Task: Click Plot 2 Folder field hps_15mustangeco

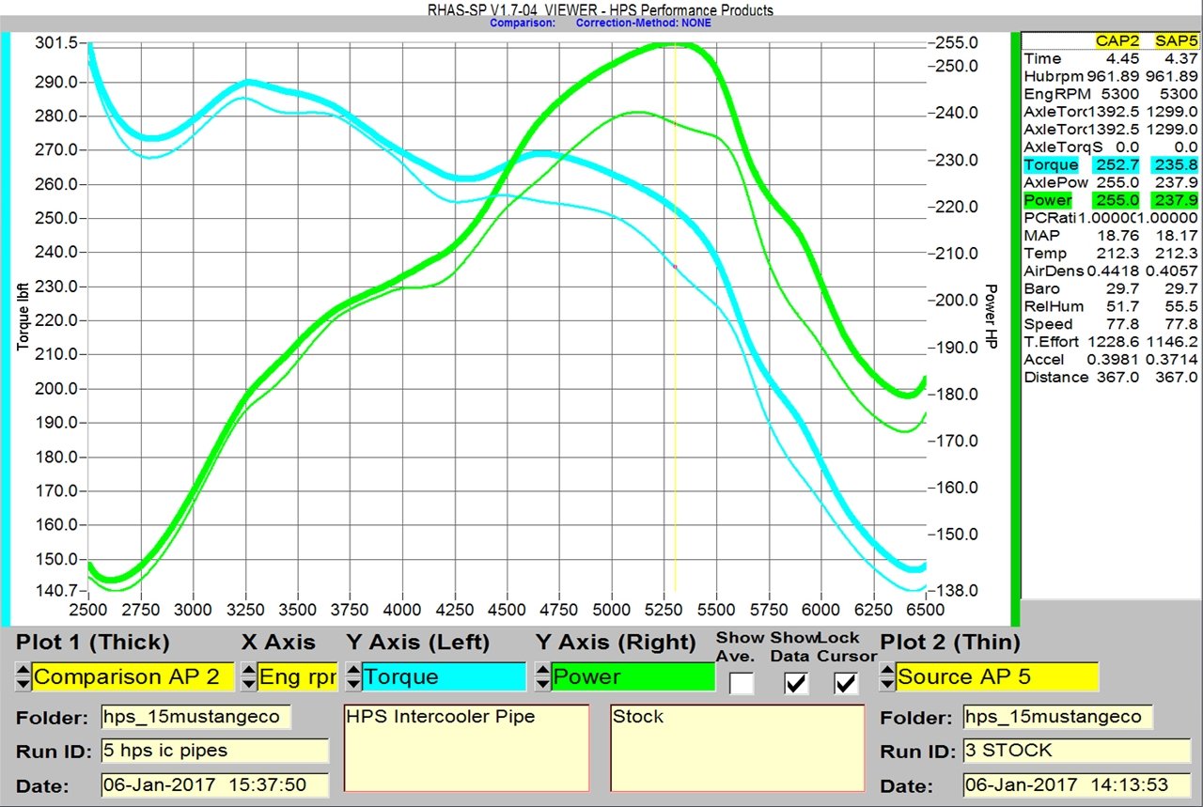Action: [x=1059, y=717]
